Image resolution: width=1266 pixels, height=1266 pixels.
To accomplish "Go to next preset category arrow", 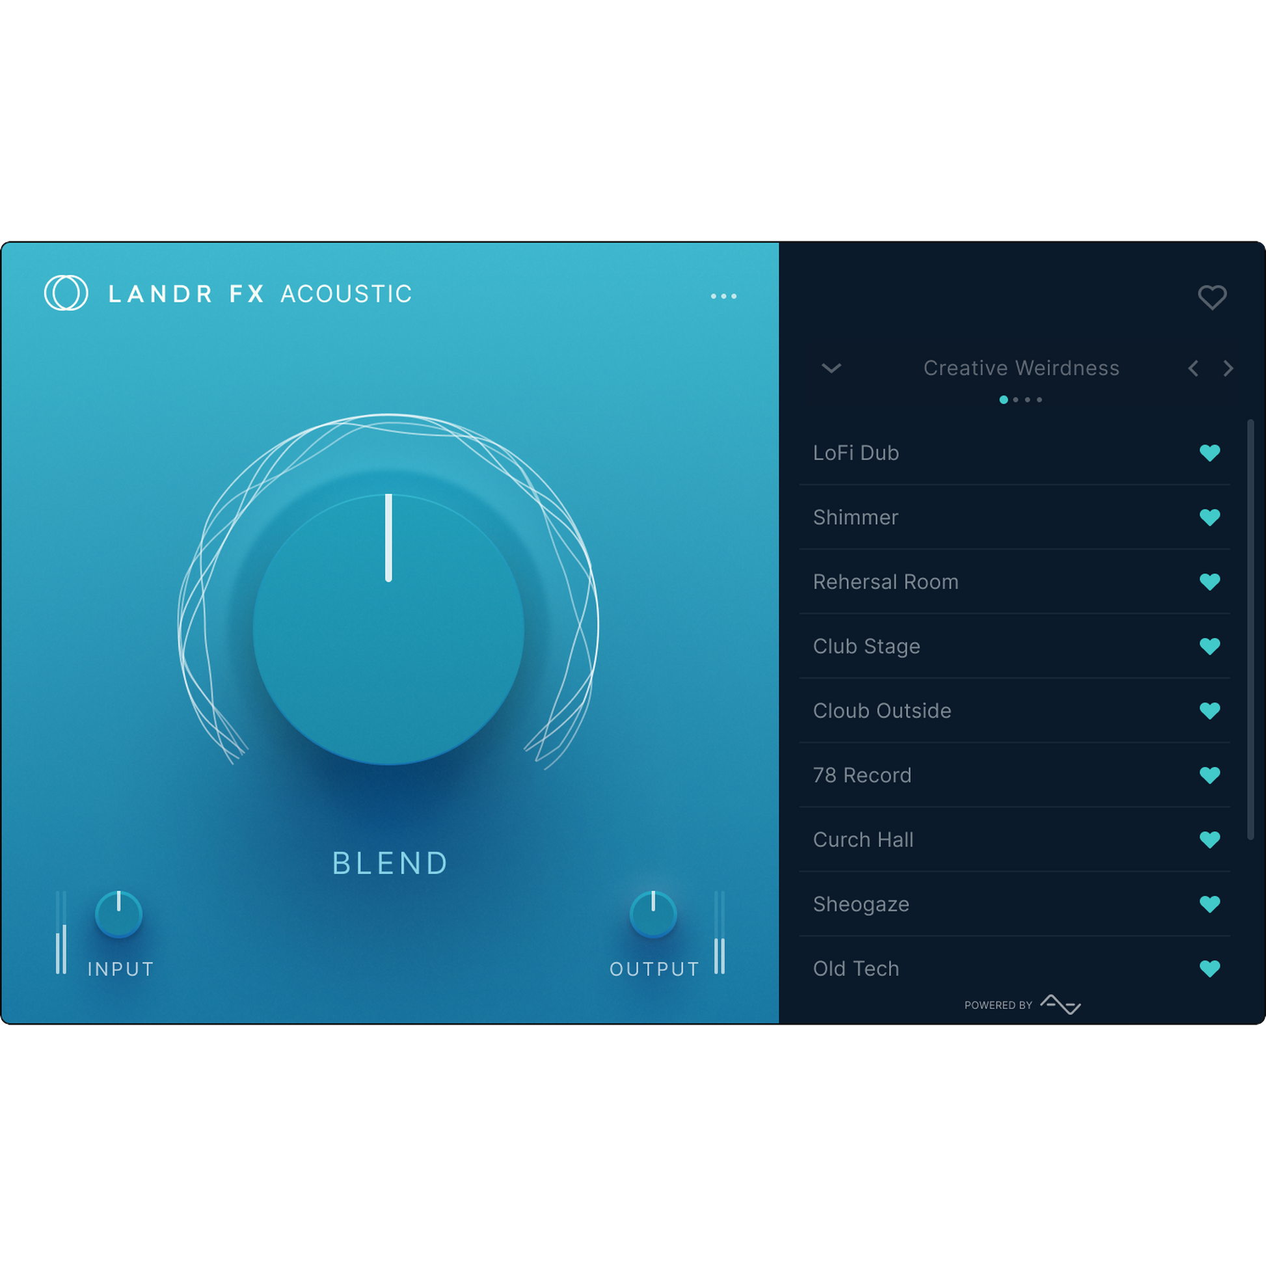I will (x=1228, y=368).
